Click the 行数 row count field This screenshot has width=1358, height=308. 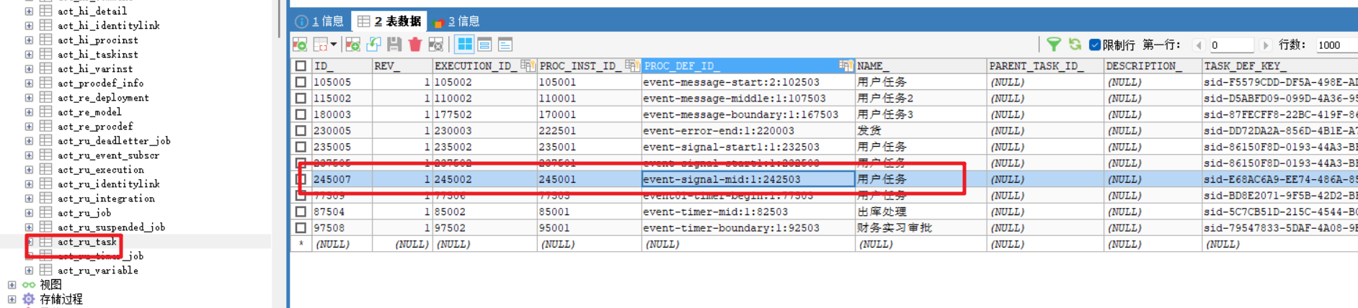click(x=1337, y=45)
